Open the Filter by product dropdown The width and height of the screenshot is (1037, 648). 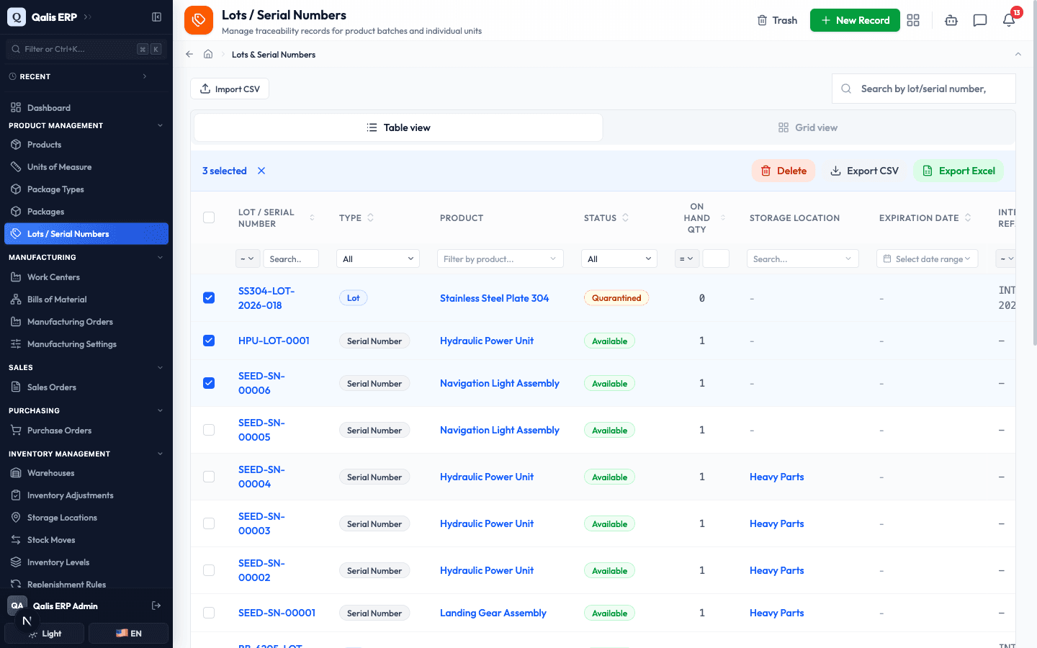[500, 258]
